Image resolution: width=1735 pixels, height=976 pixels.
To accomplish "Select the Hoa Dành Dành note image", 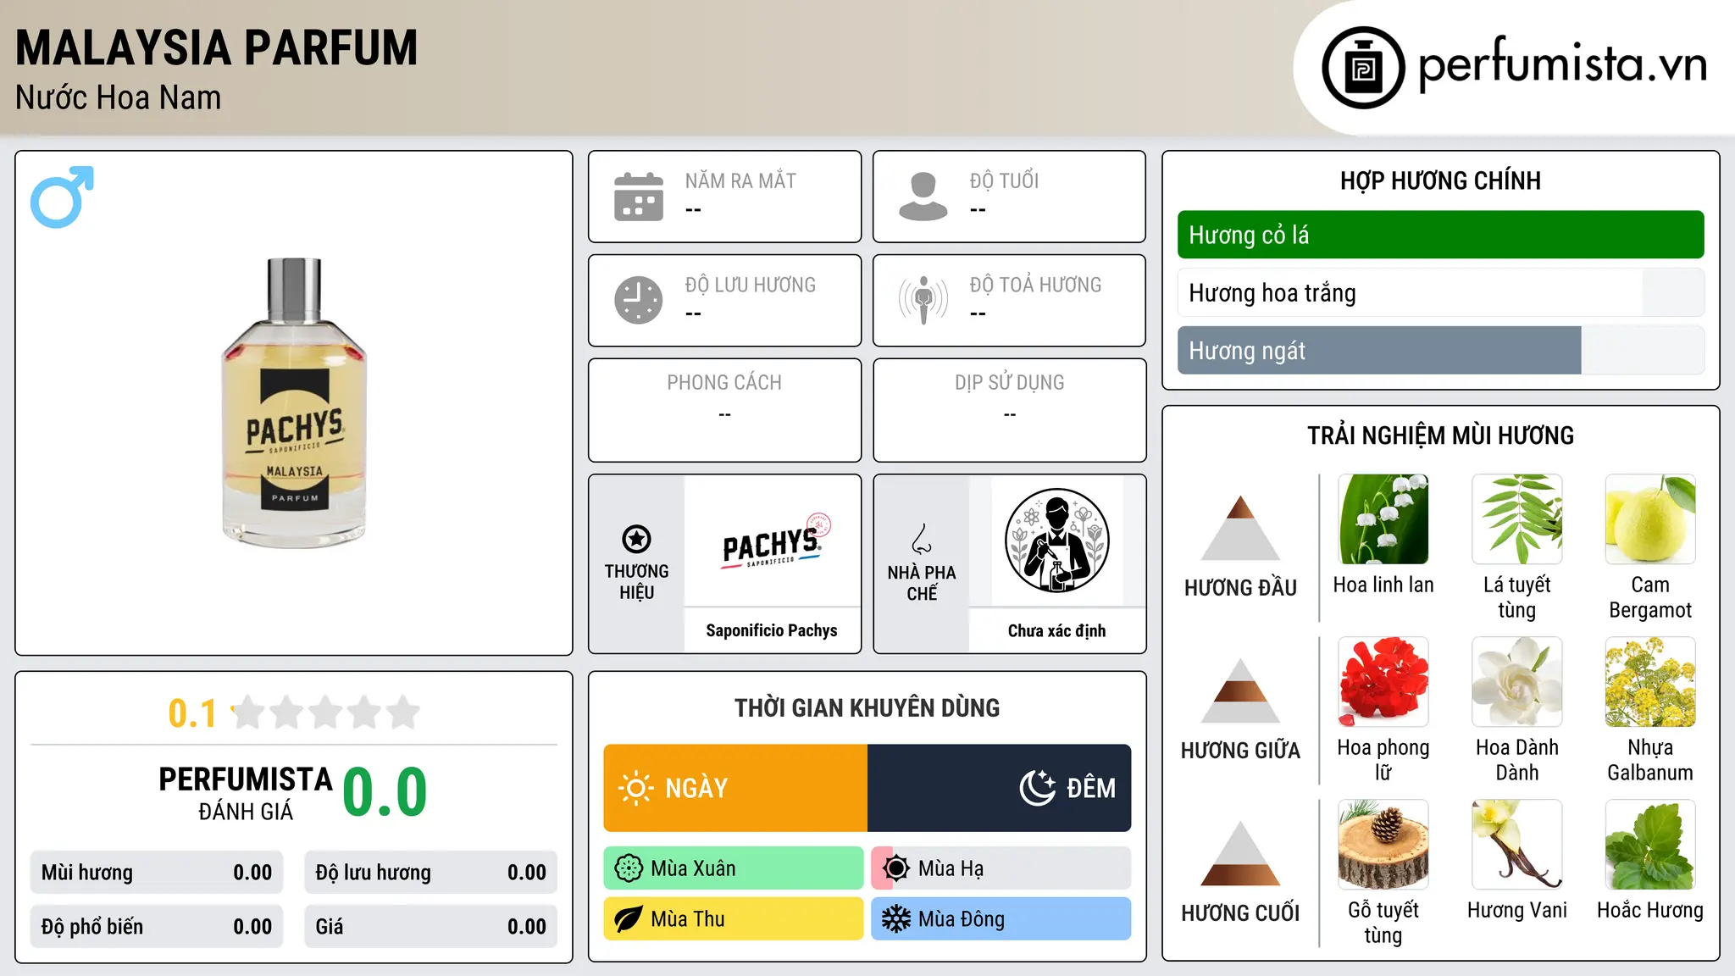I will 1516,682.
